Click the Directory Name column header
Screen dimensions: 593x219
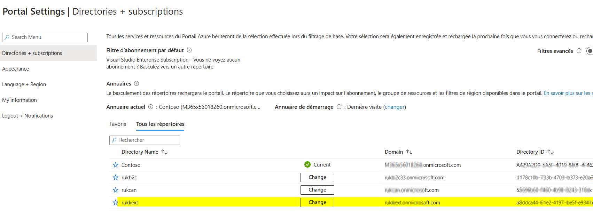[x=140, y=152]
